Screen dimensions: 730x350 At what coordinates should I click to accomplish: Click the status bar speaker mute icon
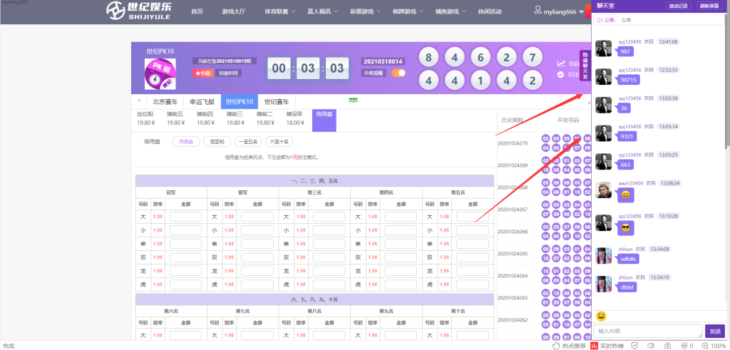point(651,345)
